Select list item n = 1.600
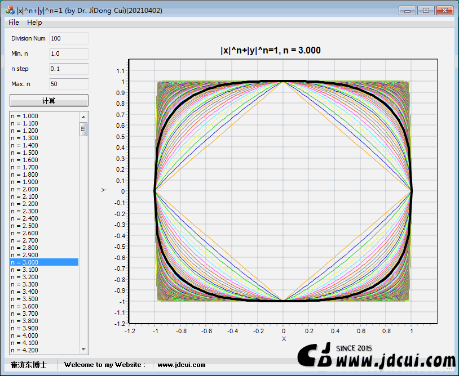 (x=44, y=160)
